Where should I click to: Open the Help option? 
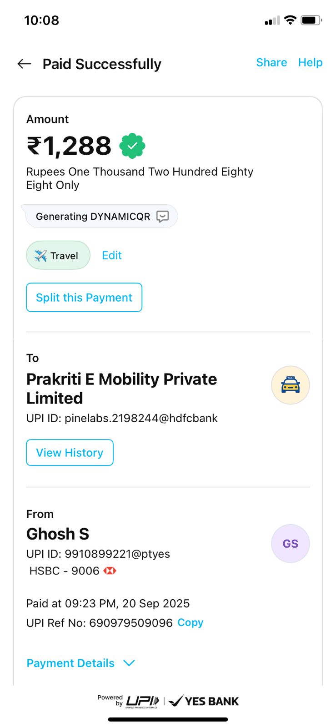310,62
